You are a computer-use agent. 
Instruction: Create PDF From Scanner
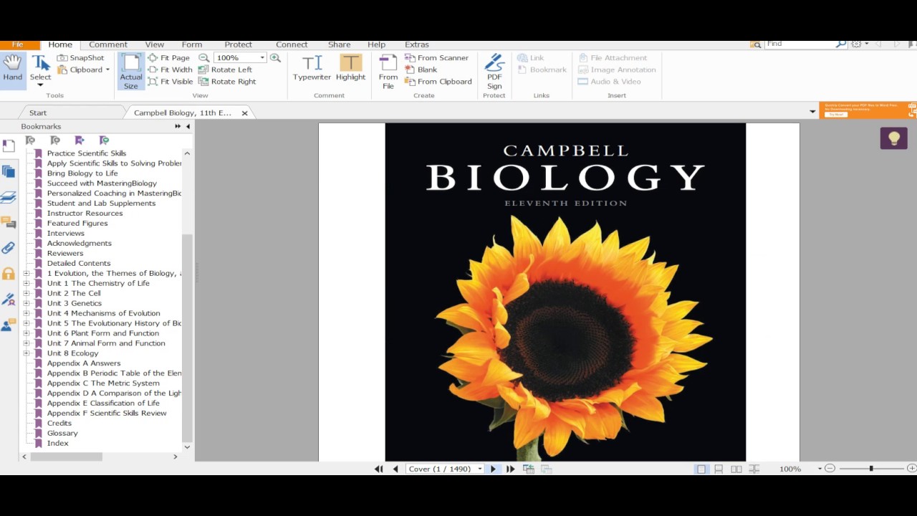point(436,58)
